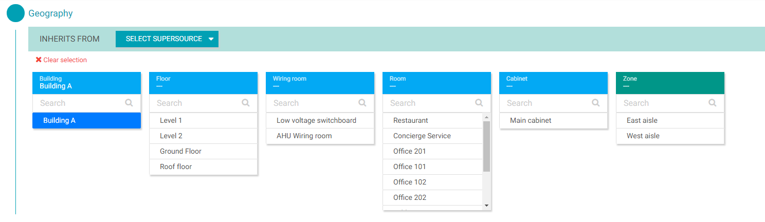765x222 pixels.
Task: Click the magnifier icon in Room column
Action: coord(479,103)
